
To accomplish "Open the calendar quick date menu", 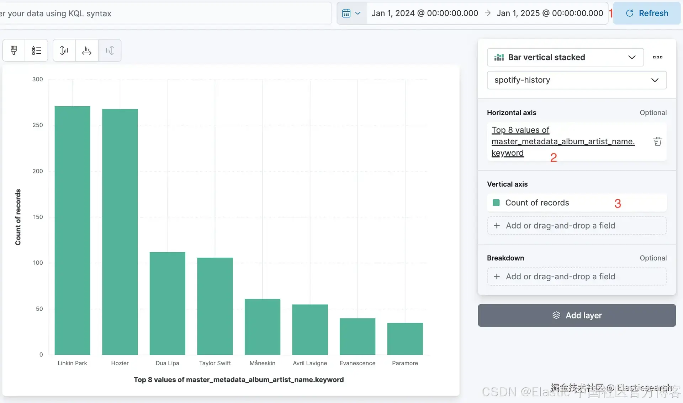I will click(x=351, y=14).
